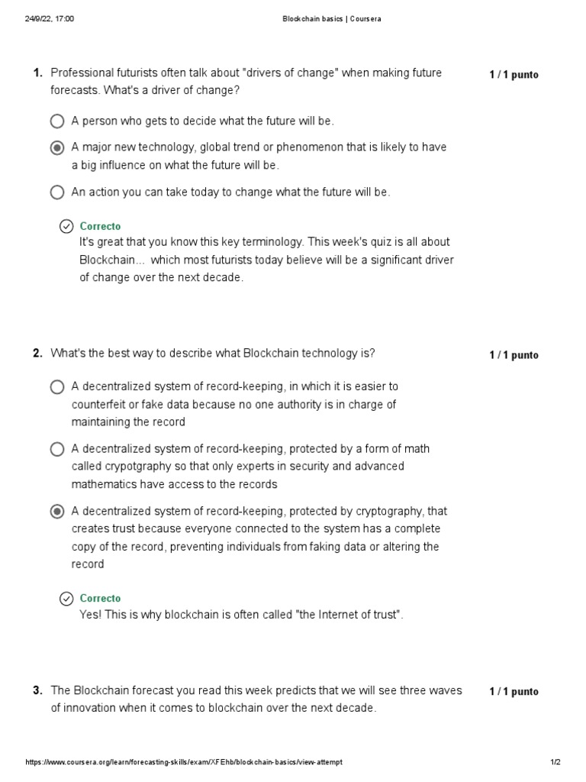Select radio 'A person who gets to decide'

57,121
